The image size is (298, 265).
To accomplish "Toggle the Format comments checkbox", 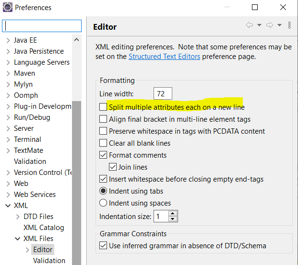I will [x=103, y=155].
